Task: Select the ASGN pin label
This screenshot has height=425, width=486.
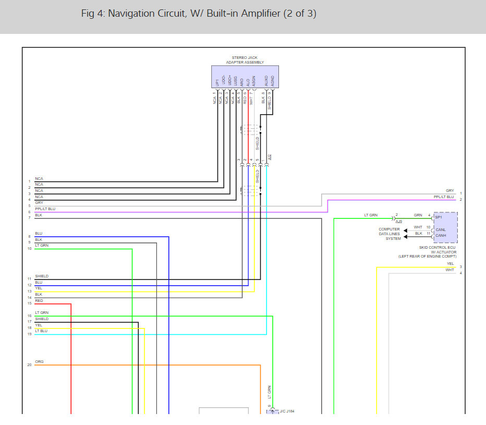Action: pos(254,81)
